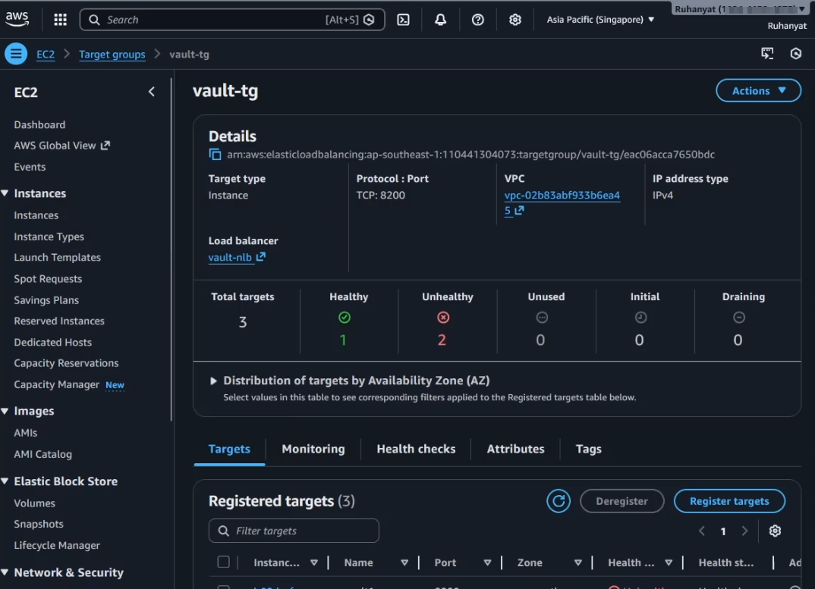
Task: Copy the target group ARN
Action: pos(215,154)
